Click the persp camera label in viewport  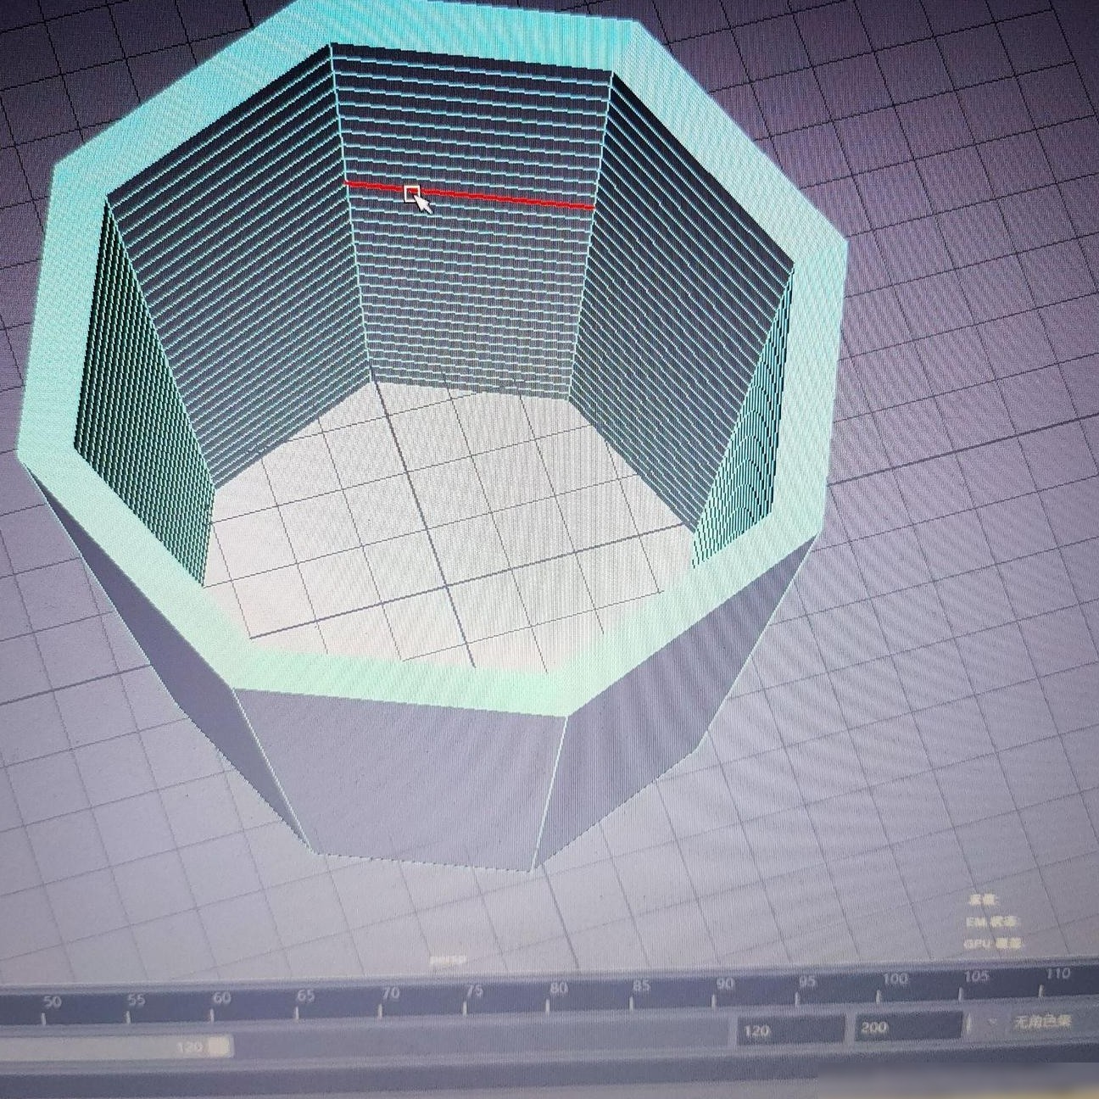point(449,961)
